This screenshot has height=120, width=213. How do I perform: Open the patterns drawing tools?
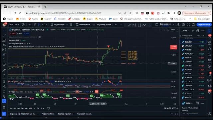(4, 45)
